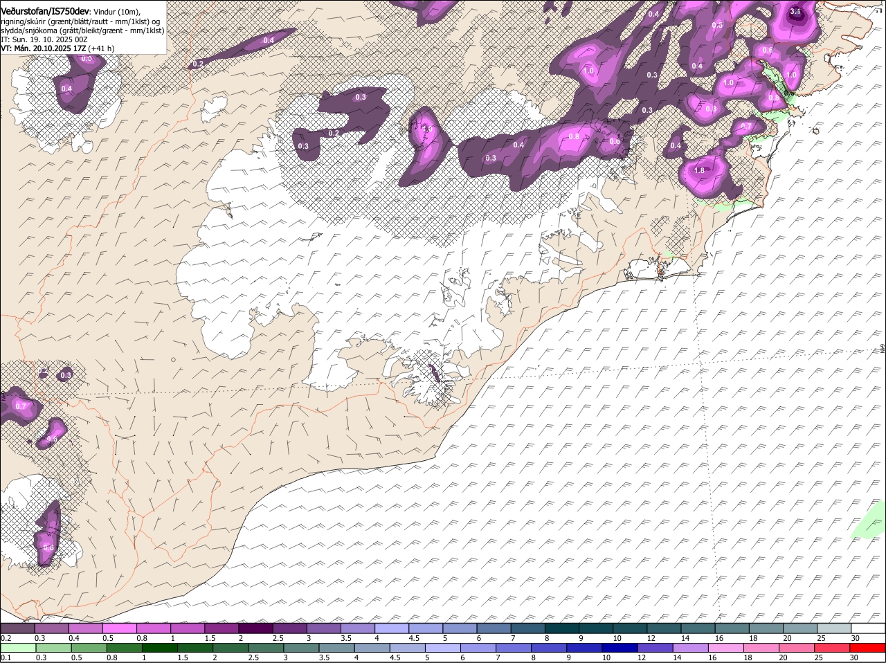Image resolution: width=886 pixels, height=663 pixels.
Task: Select the teal-gray swatch labeled 12 in the upper legend
Action: 664,628
